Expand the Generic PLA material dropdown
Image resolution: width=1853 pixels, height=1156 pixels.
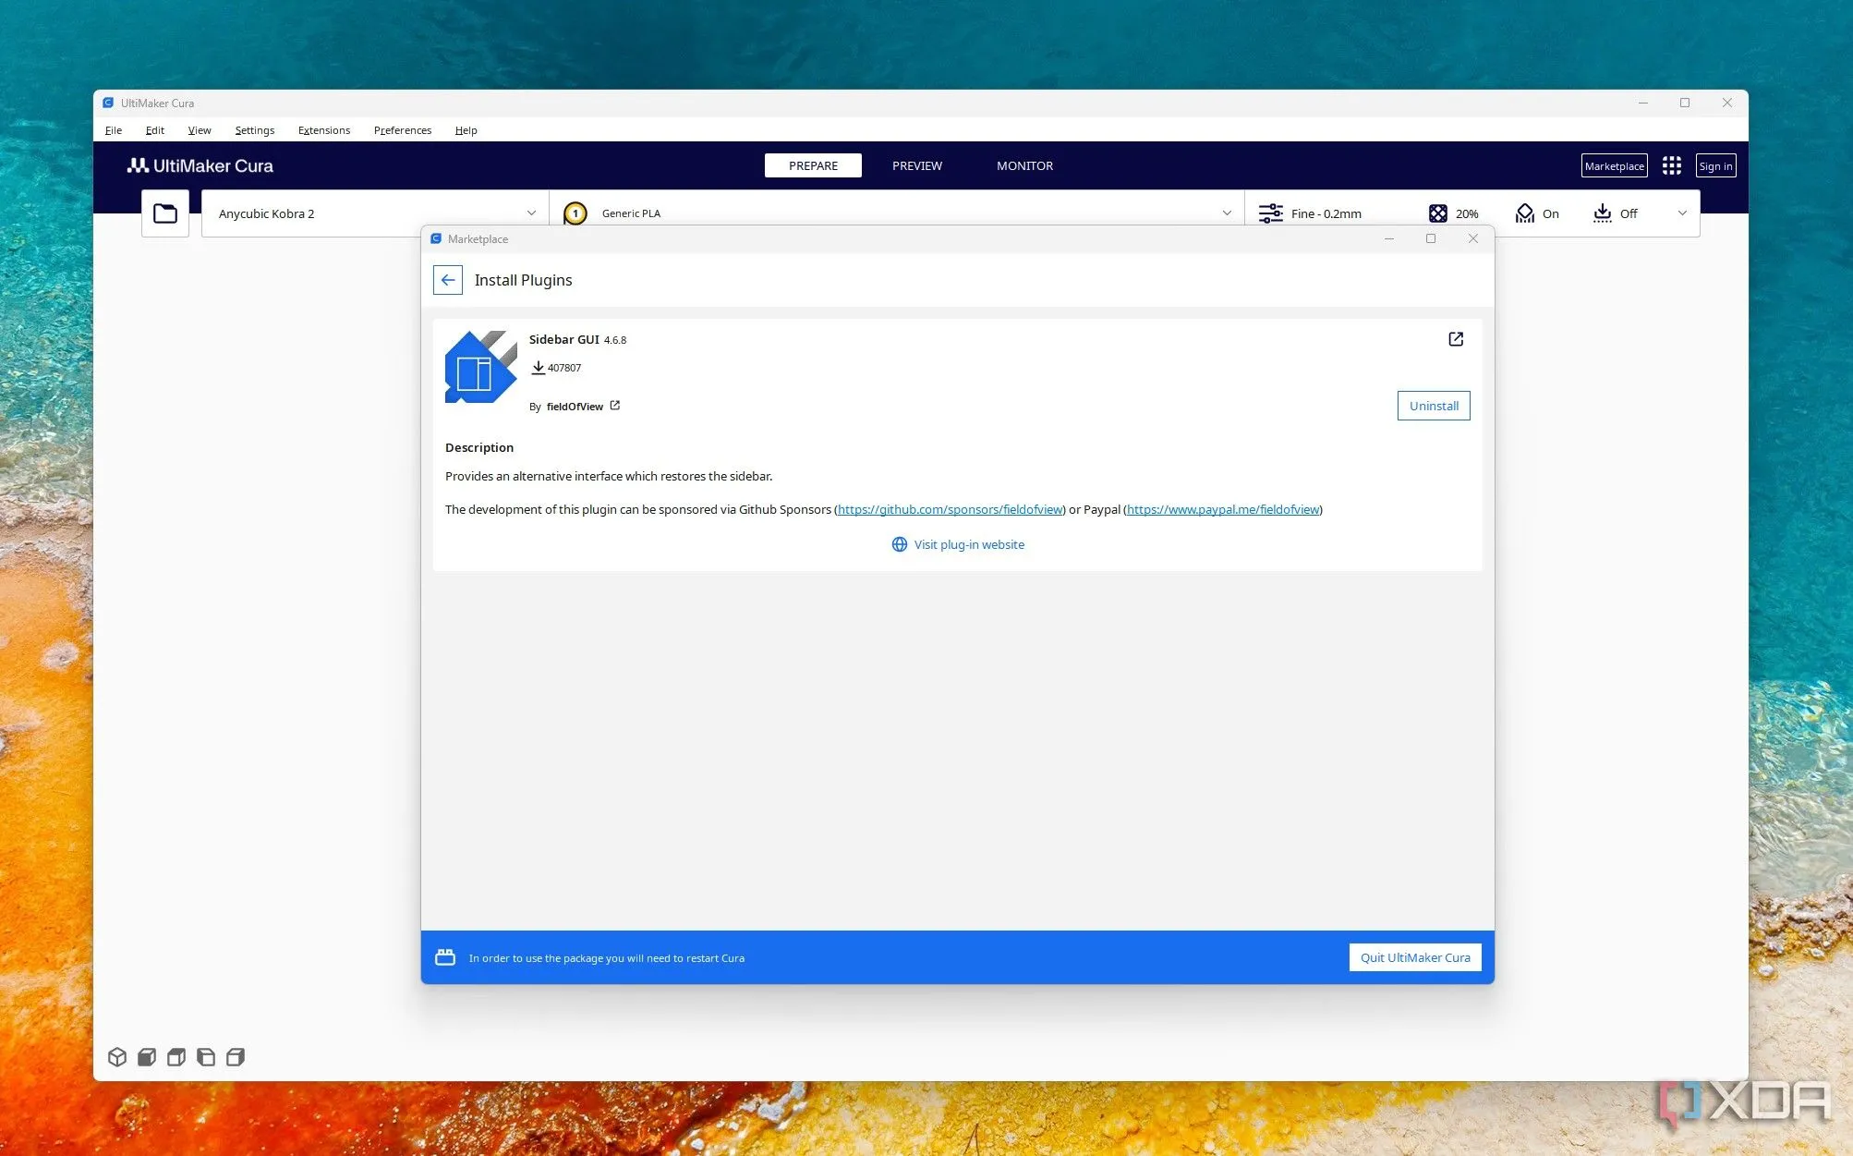click(1227, 213)
